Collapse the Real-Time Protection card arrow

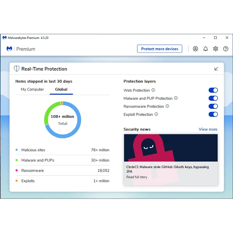click(x=216, y=69)
